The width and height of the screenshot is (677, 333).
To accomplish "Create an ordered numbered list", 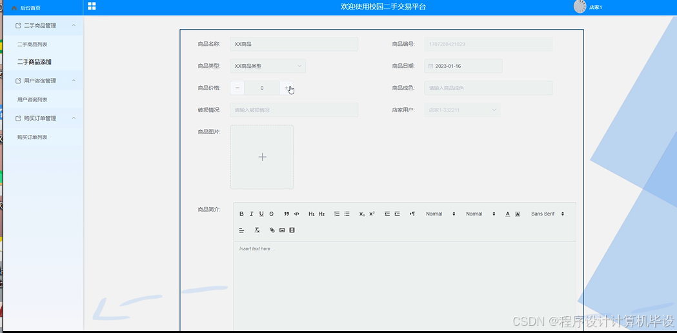I will (x=337, y=214).
